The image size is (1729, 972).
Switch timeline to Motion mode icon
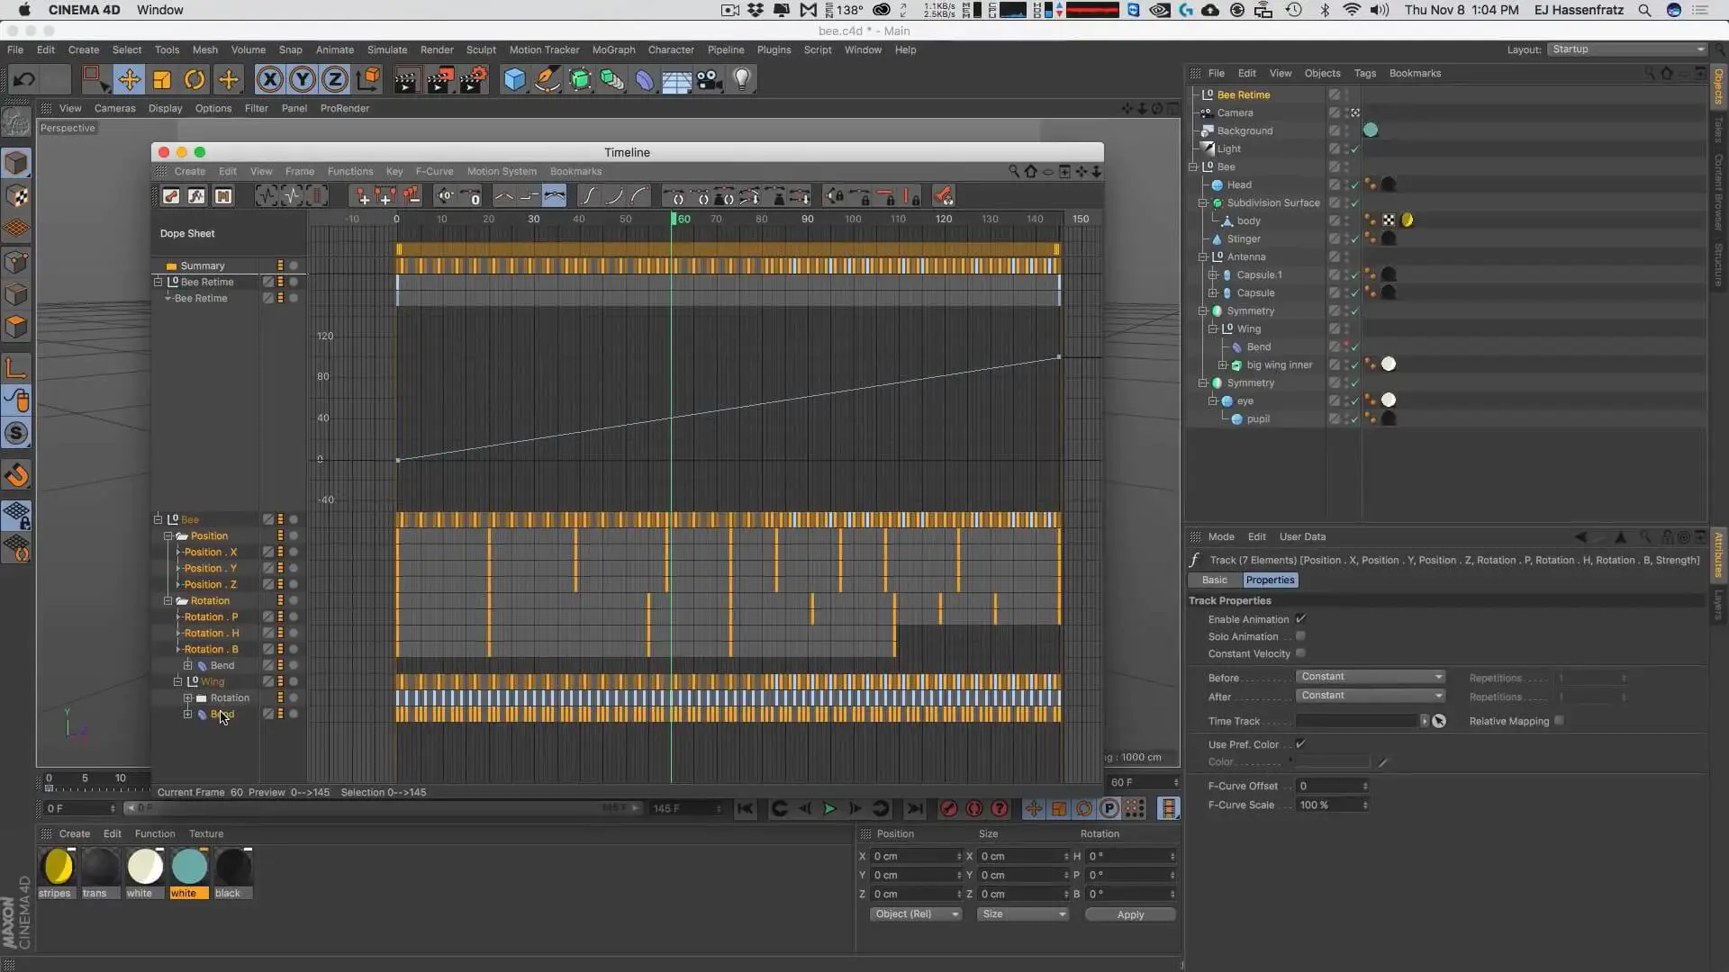point(222,196)
